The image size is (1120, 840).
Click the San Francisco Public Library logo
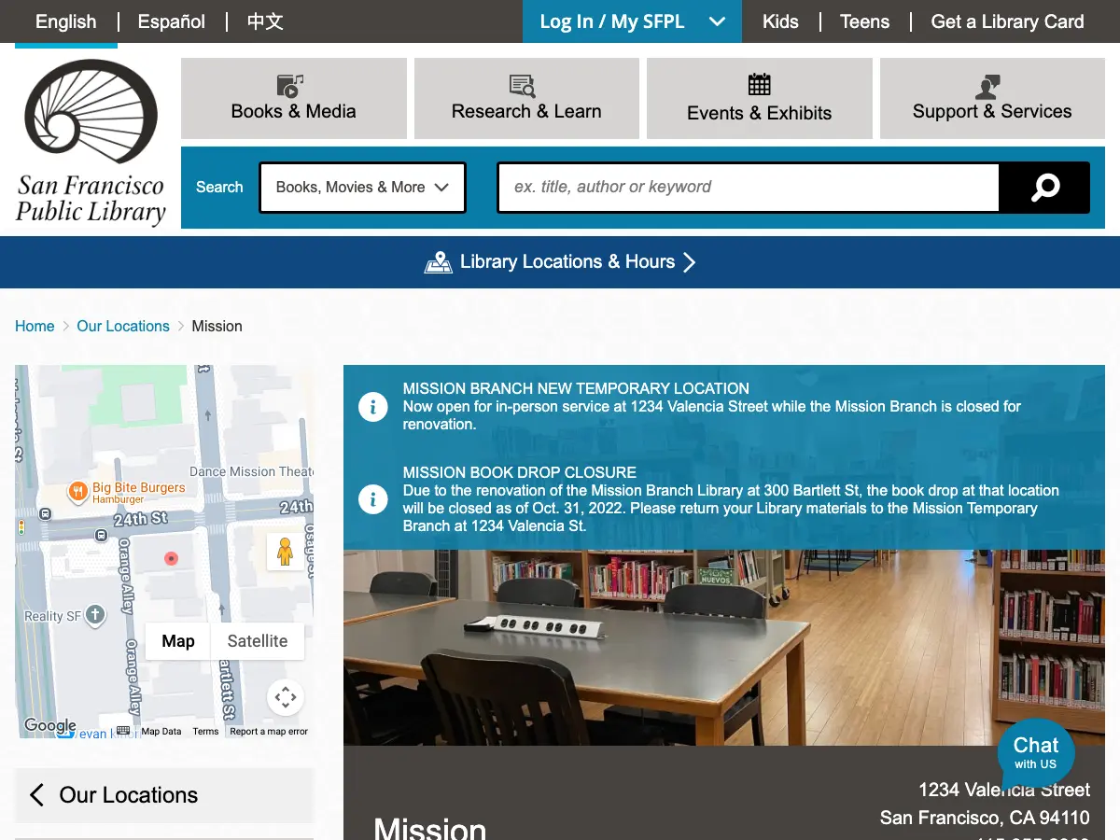[91, 142]
